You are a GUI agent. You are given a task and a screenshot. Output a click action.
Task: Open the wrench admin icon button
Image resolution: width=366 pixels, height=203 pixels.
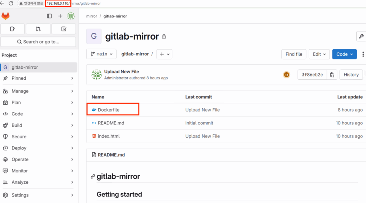click(361, 36)
